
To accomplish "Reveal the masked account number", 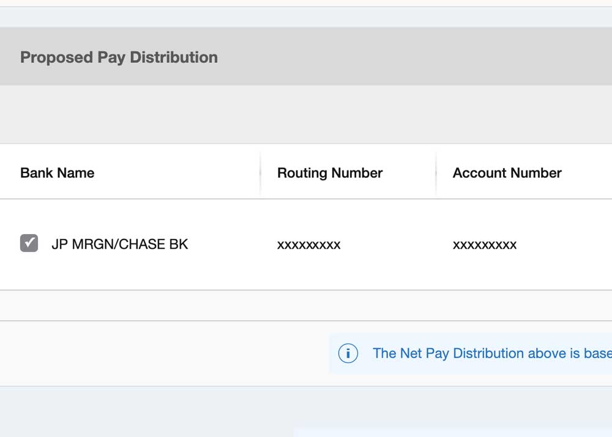I will coord(485,244).
